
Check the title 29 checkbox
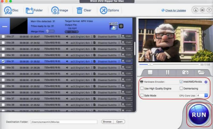[3, 49]
